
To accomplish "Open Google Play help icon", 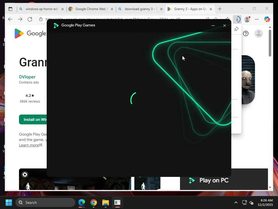I will [x=246, y=33].
